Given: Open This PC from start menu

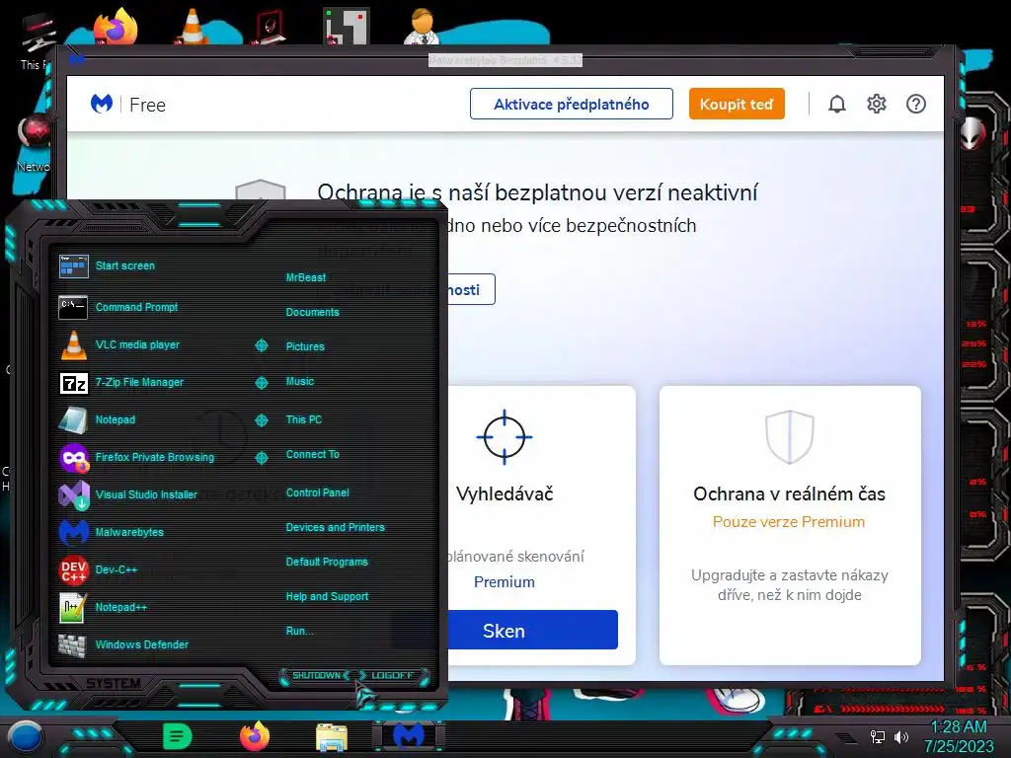Looking at the screenshot, I should (304, 418).
